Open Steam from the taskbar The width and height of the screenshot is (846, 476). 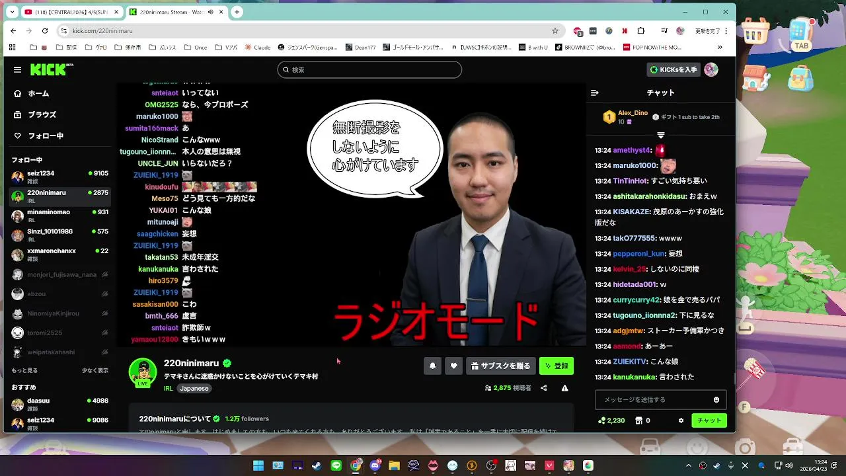pyautogui.click(x=316, y=465)
